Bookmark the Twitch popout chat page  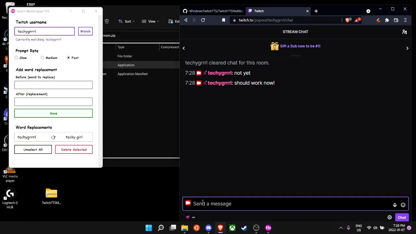[224, 20]
